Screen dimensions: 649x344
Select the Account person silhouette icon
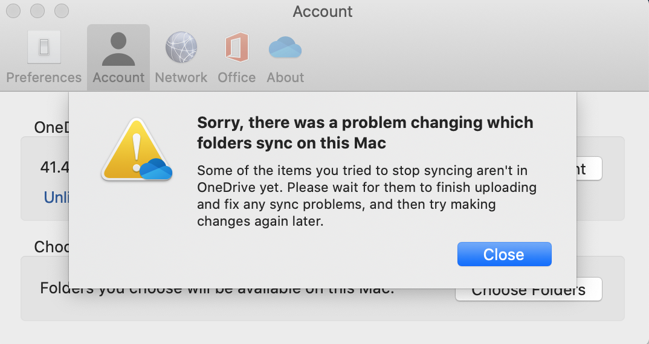(x=118, y=48)
